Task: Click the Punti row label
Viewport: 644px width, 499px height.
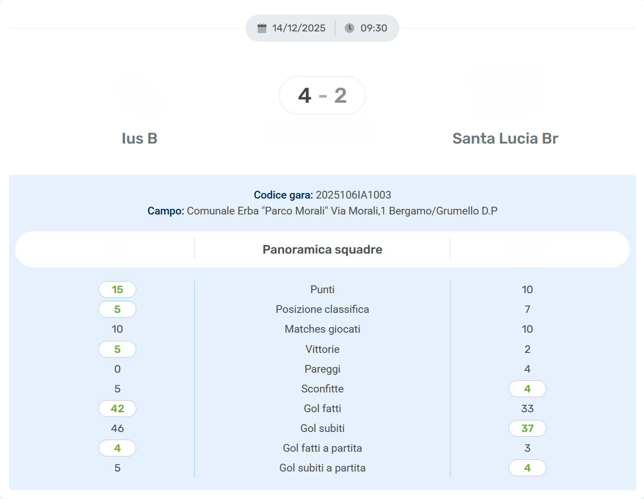Action: [x=322, y=290]
